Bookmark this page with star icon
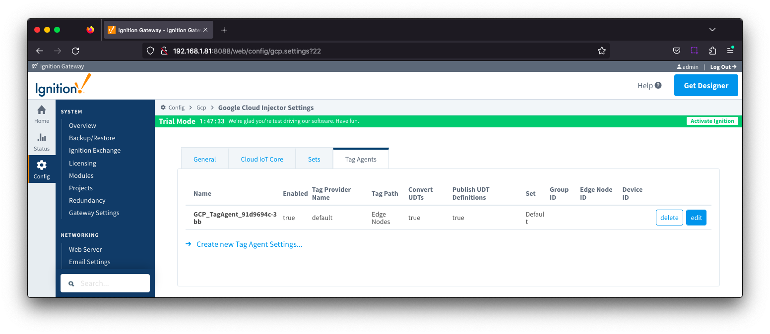This screenshot has height=334, width=770. tap(601, 51)
